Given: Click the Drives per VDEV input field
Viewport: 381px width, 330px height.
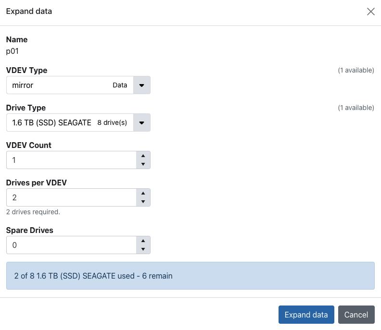Looking at the screenshot, I should (71, 197).
